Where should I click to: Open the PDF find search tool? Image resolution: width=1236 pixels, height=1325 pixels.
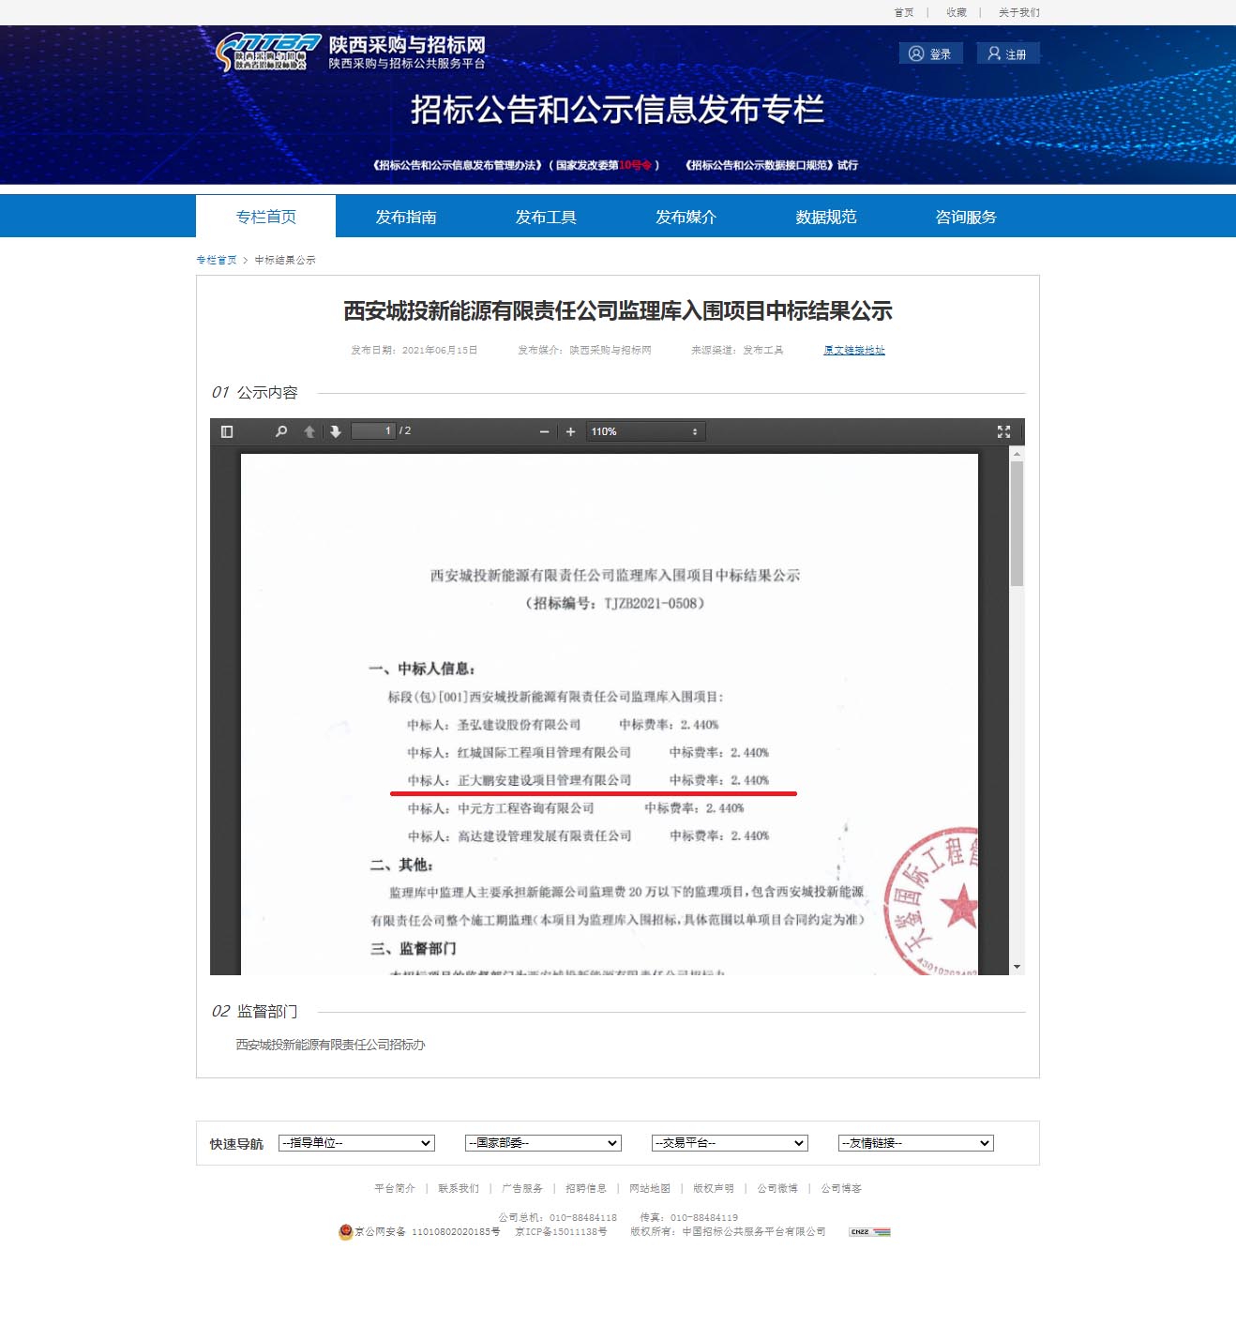(x=280, y=431)
